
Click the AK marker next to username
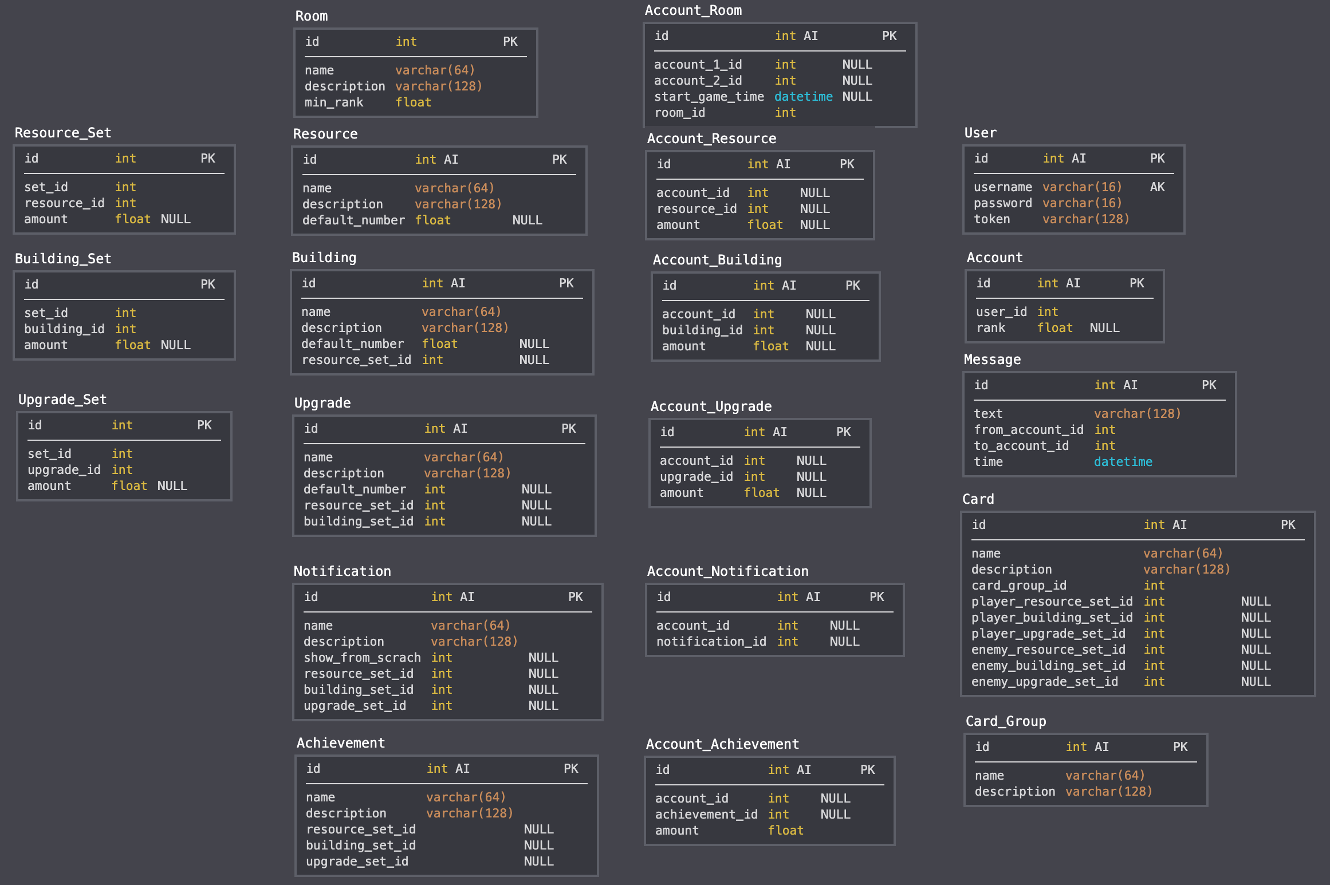tap(1156, 187)
